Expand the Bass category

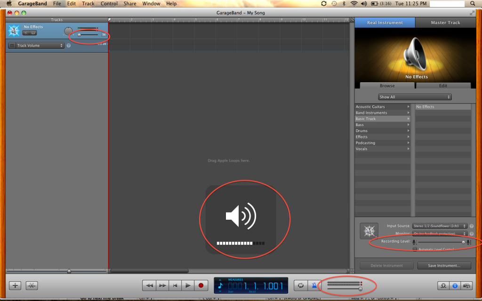pyautogui.click(x=383, y=125)
